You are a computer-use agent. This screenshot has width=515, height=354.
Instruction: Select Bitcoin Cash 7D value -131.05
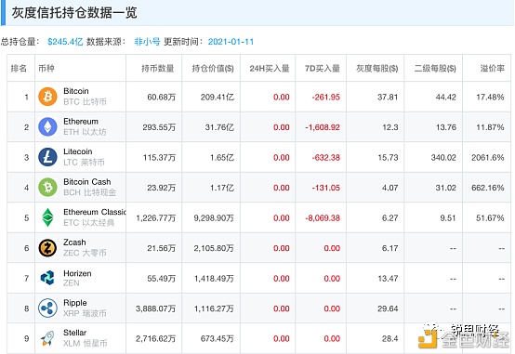[x=325, y=188]
